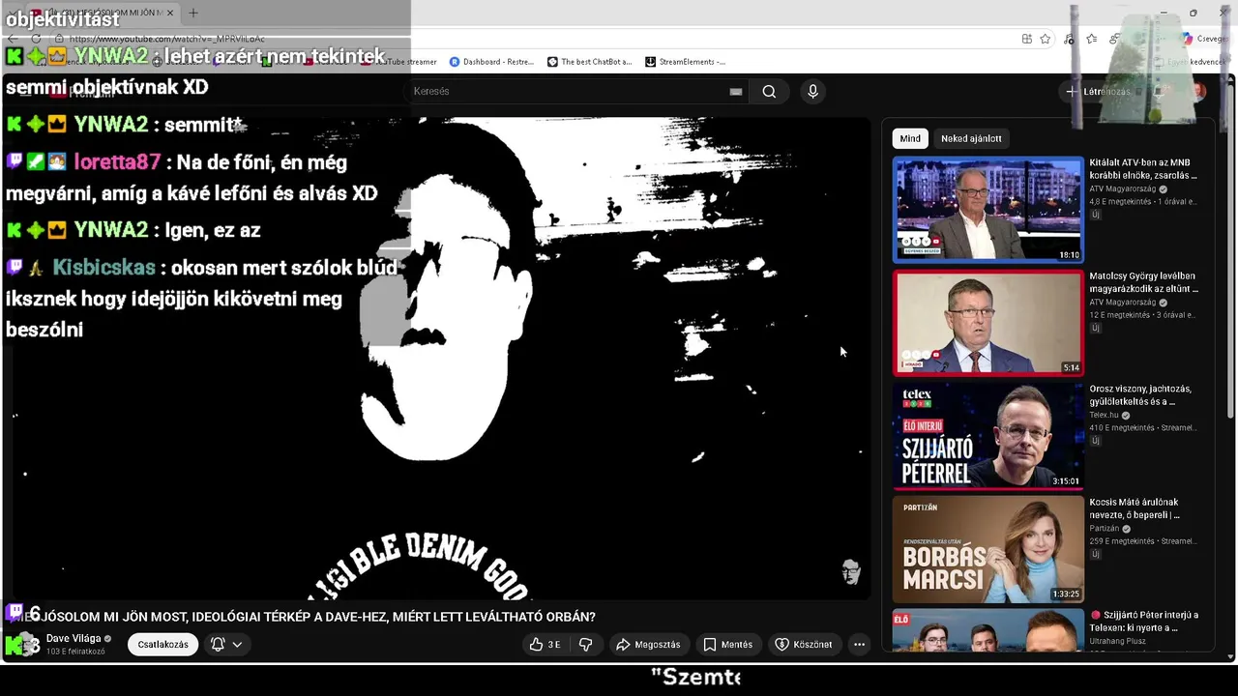1238x696 pixels.
Task: Open the StreamElements bookmark
Action: click(x=685, y=62)
